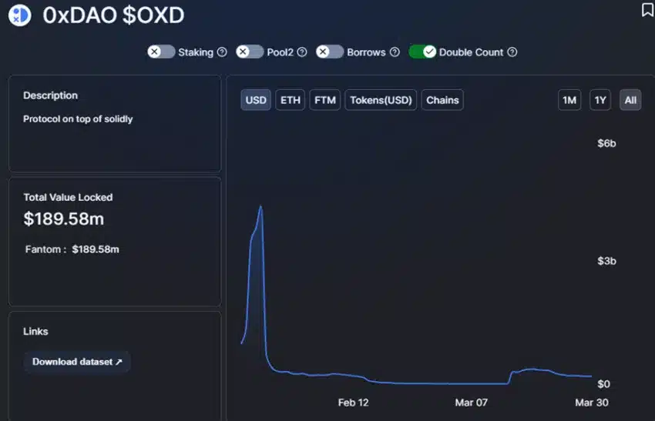Viewport: 655px width, 421px height.
Task: Open the Staking help question-mark icon
Action: click(222, 52)
